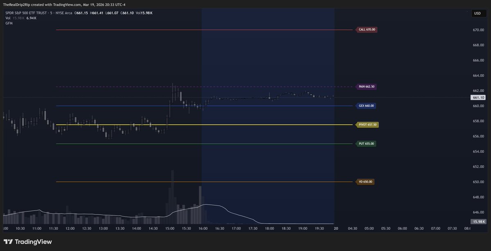Click the 648.00 price axis label

[479, 197]
